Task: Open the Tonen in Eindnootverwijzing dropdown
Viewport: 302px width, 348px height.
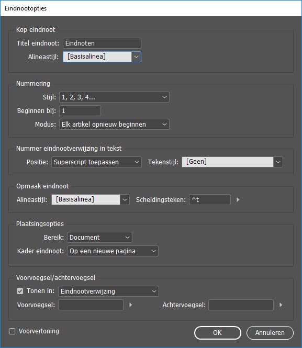Action: 108,291
